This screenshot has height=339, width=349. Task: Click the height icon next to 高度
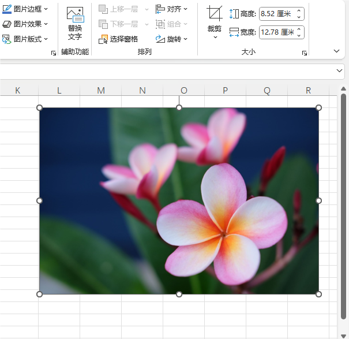point(234,14)
